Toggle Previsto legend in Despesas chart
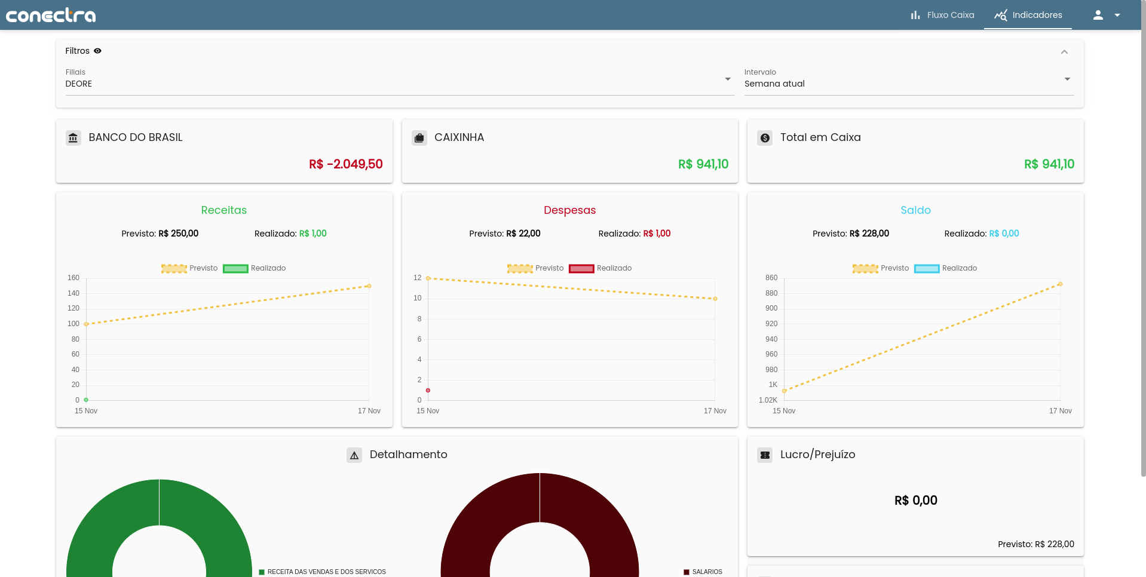Screen dimensions: 1146x577 535,268
